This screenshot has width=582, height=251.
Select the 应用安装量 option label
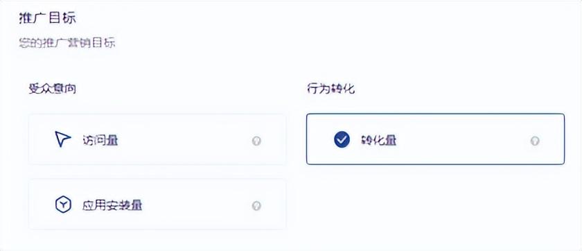112,205
